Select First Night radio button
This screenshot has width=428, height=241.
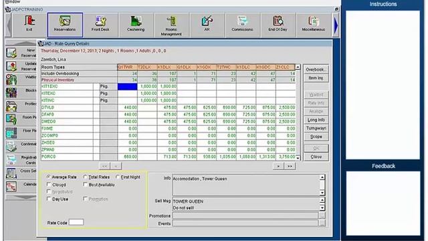(x=118, y=177)
